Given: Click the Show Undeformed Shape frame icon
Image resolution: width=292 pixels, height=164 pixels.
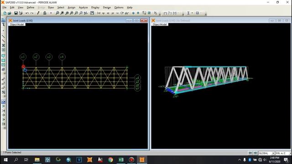Looking at the screenshot, I should coord(165,13).
